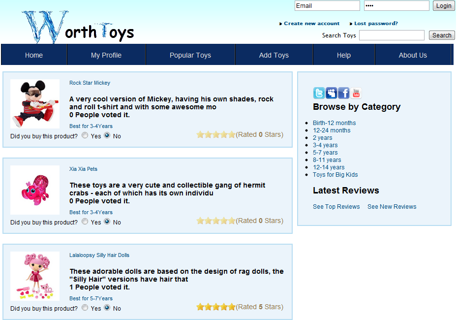
Task: Open the Facebook social icon
Action: coord(343,93)
